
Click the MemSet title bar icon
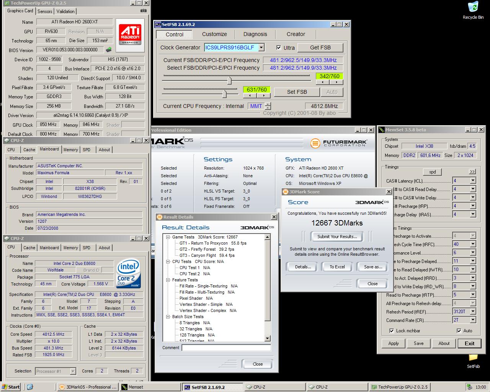coord(382,130)
